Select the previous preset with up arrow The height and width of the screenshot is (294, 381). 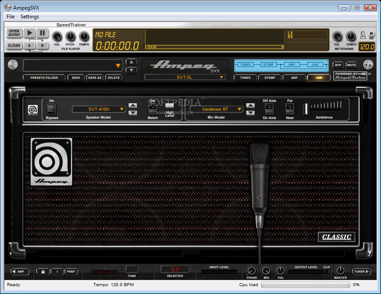tap(131, 62)
